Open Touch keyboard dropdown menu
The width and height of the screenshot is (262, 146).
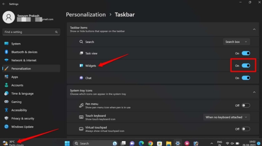[226, 117]
